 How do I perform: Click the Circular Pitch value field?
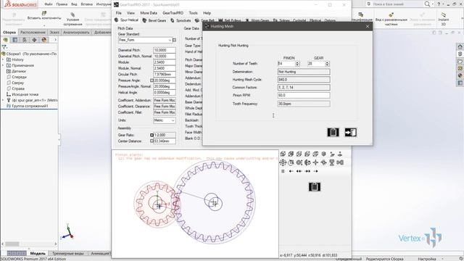[x=165, y=74]
